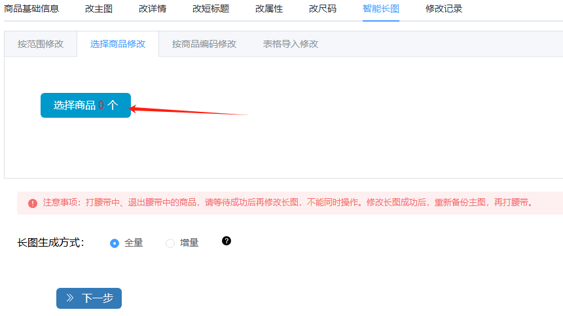Image resolution: width=563 pixels, height=316 pixels.
Task: Open the 选择商品修改 tab
Action: (x=118, y=44)
